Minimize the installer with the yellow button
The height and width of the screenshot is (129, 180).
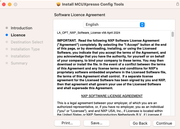(10, 4)
